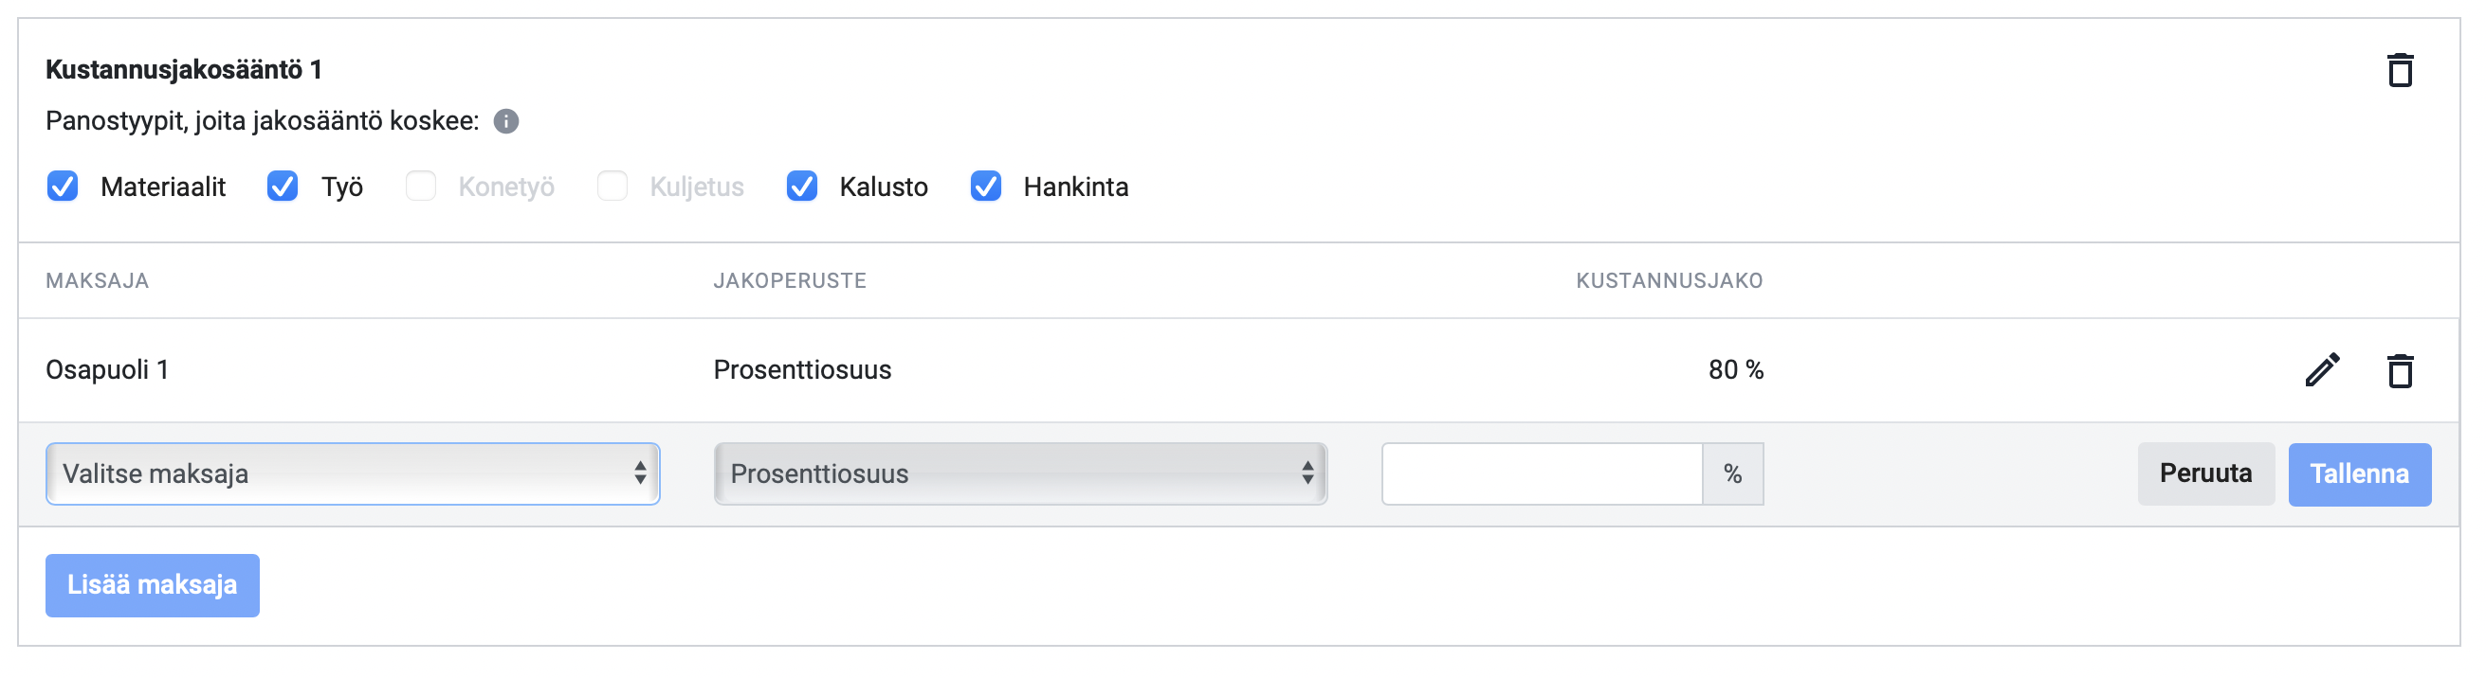
Task: Enable the Konetyö checkbox
Action: point(421,187)
